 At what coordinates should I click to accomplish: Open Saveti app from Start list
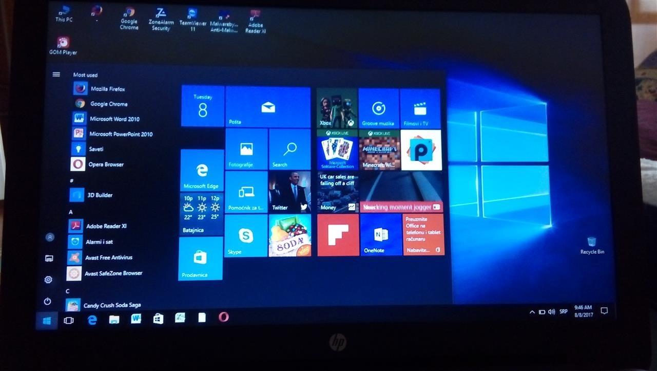(x=87, y=149)
